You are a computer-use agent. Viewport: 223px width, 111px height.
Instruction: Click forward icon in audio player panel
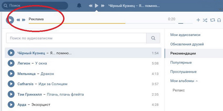pyautogui.click(x=24, y=20)
